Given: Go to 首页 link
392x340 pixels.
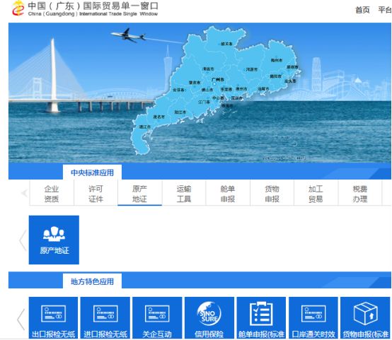Looking at the screenshot, I should point(362,10).
